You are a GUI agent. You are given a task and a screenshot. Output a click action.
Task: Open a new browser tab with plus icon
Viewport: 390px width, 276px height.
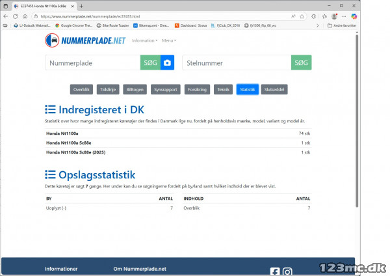81,6
